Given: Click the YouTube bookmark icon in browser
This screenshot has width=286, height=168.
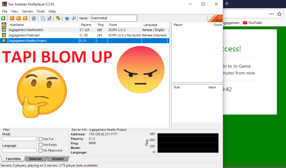Looking at the screenshot, I should coord(245,23).
